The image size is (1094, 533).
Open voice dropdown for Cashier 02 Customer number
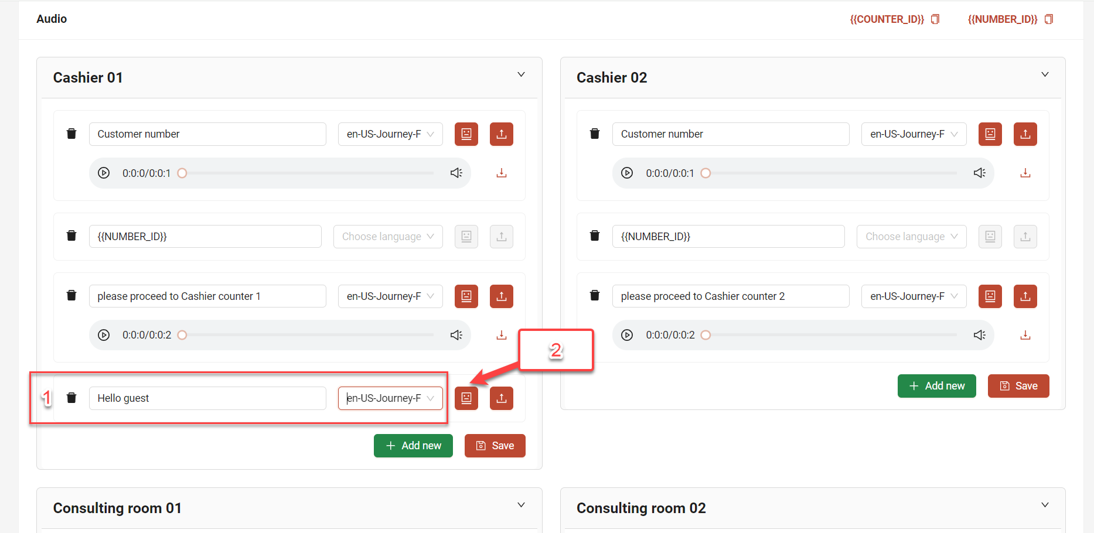914,134
